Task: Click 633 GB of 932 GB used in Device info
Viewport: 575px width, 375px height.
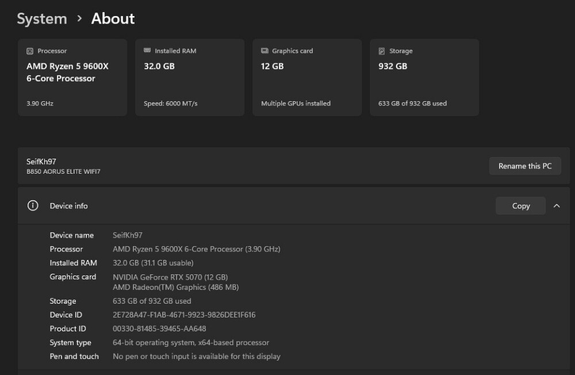Action: [x=152, y=301]
